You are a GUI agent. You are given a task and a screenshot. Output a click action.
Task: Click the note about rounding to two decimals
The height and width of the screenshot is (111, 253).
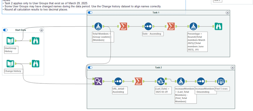coord(35,10)
